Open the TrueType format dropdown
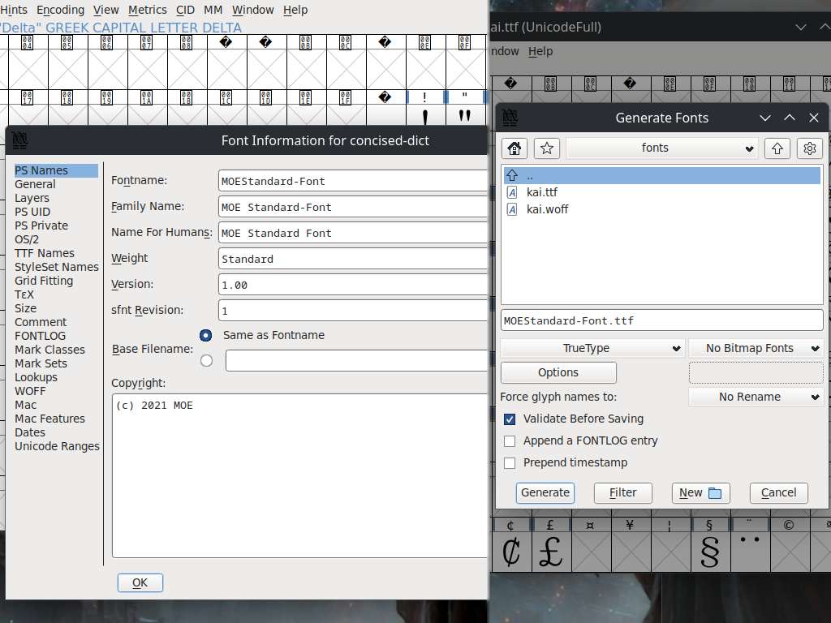The height and width of the screenshot is (623, 831). click(x=592, y=347)
